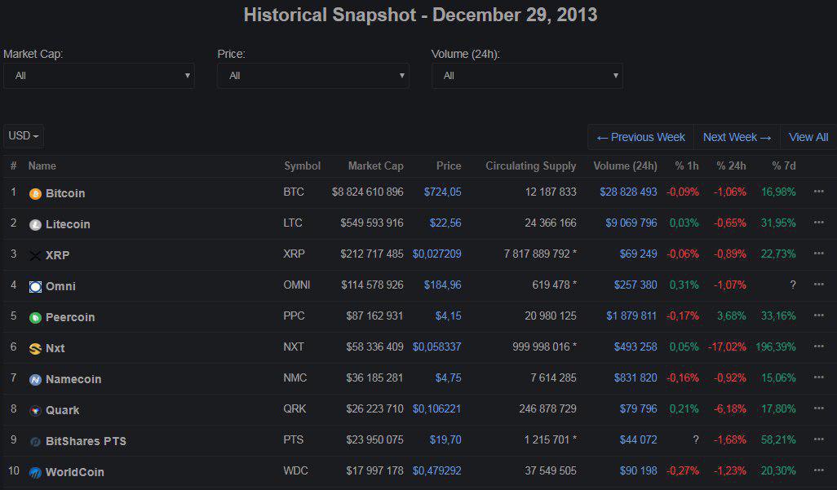Viewport: 837px width, 490px height.
Task: Sort table by Name column header
Action: [x=42, y=166]
